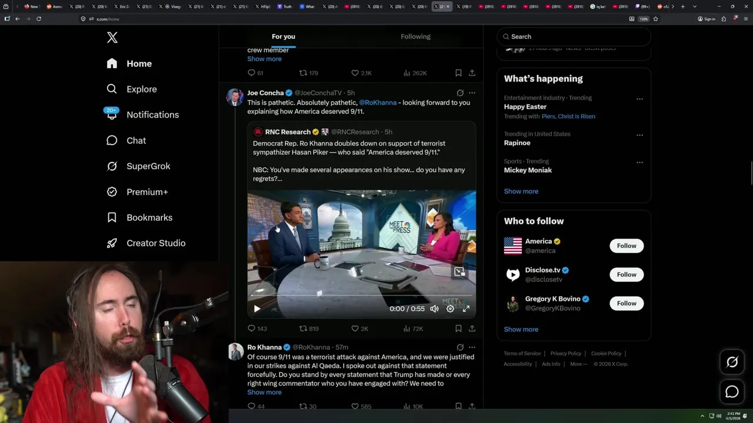This screenshot has width=753, height=423.
Task: Toggle picture-in-picture on the video
Action: (x=459, y=271)
